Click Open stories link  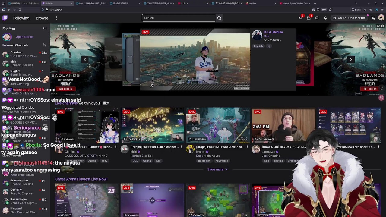point(24,37)
